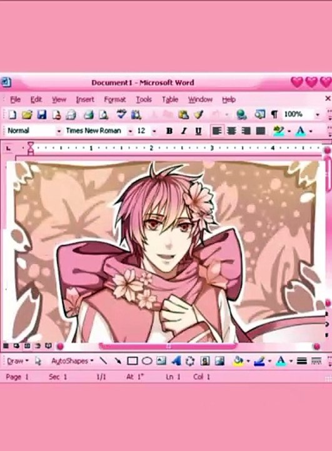Screen dimensions: 332x451
Task: Select the Rectangle shape tool
Action: pyautogui.click(x=133, y=361)
